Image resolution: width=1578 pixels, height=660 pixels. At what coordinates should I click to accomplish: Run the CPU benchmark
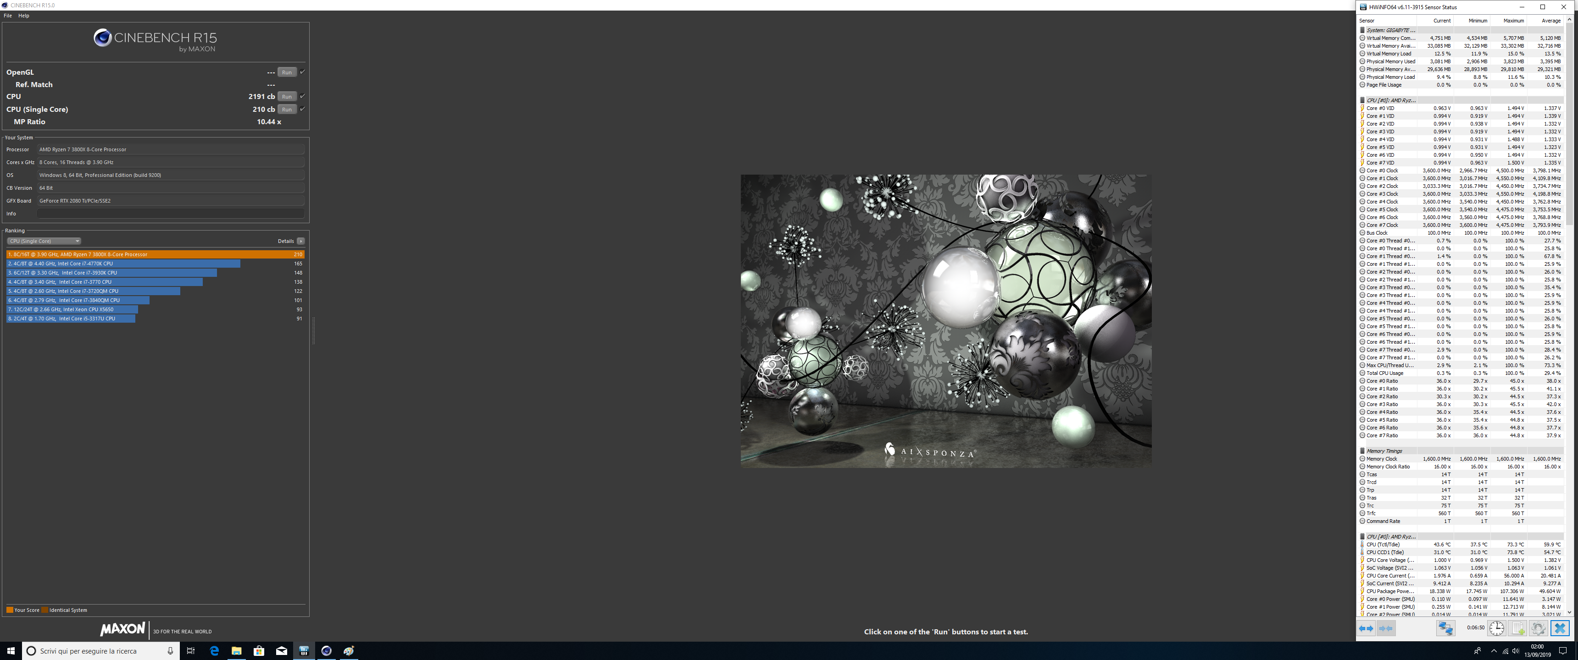tap(287, 97)
